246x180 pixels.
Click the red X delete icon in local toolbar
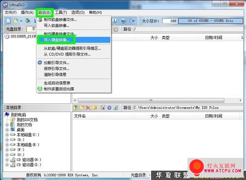[x=88, y=108]
